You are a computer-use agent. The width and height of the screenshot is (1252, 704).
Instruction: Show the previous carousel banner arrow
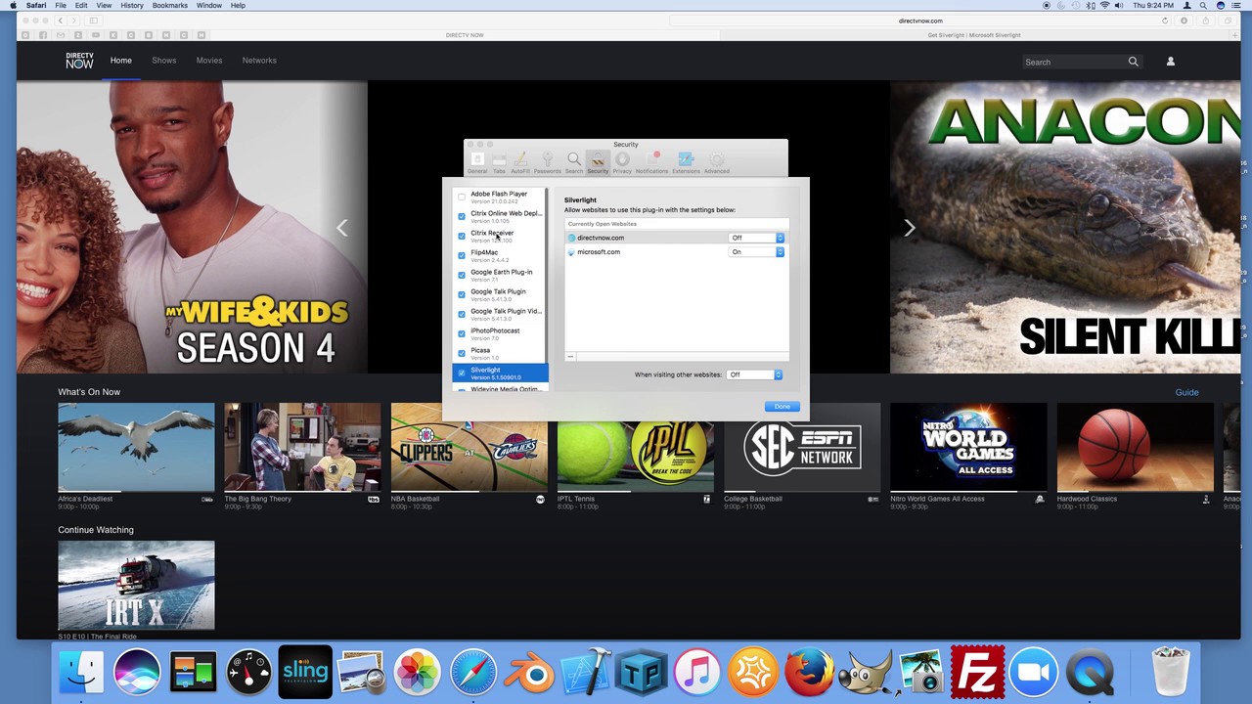pos(342,228)
